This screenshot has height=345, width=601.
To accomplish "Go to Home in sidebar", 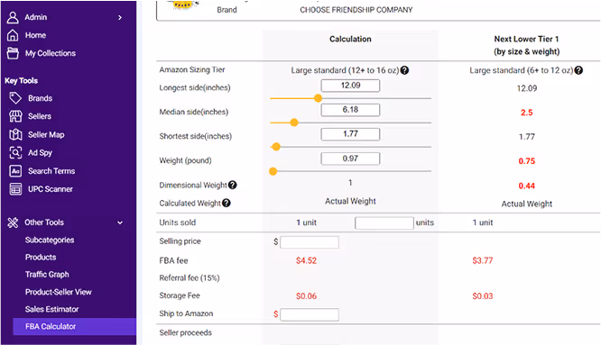I will tap(36, 35).
